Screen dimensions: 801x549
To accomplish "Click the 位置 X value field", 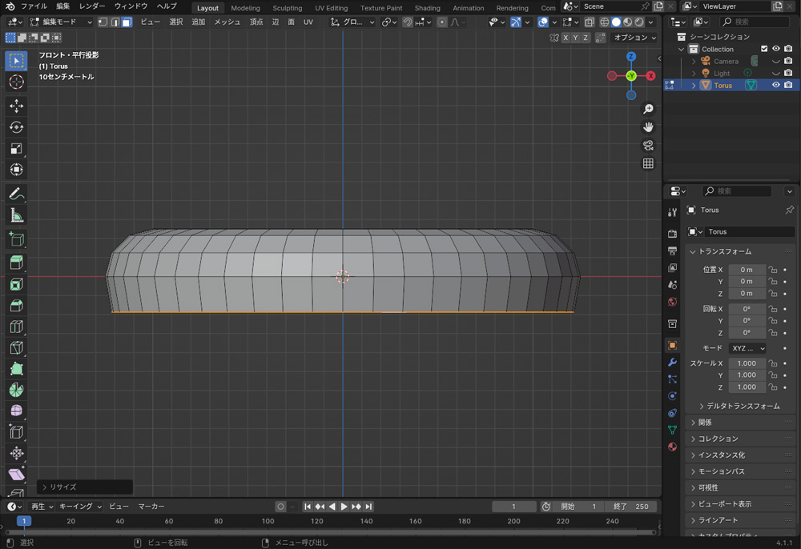I will pyautogui.click(x=746, y=270).
